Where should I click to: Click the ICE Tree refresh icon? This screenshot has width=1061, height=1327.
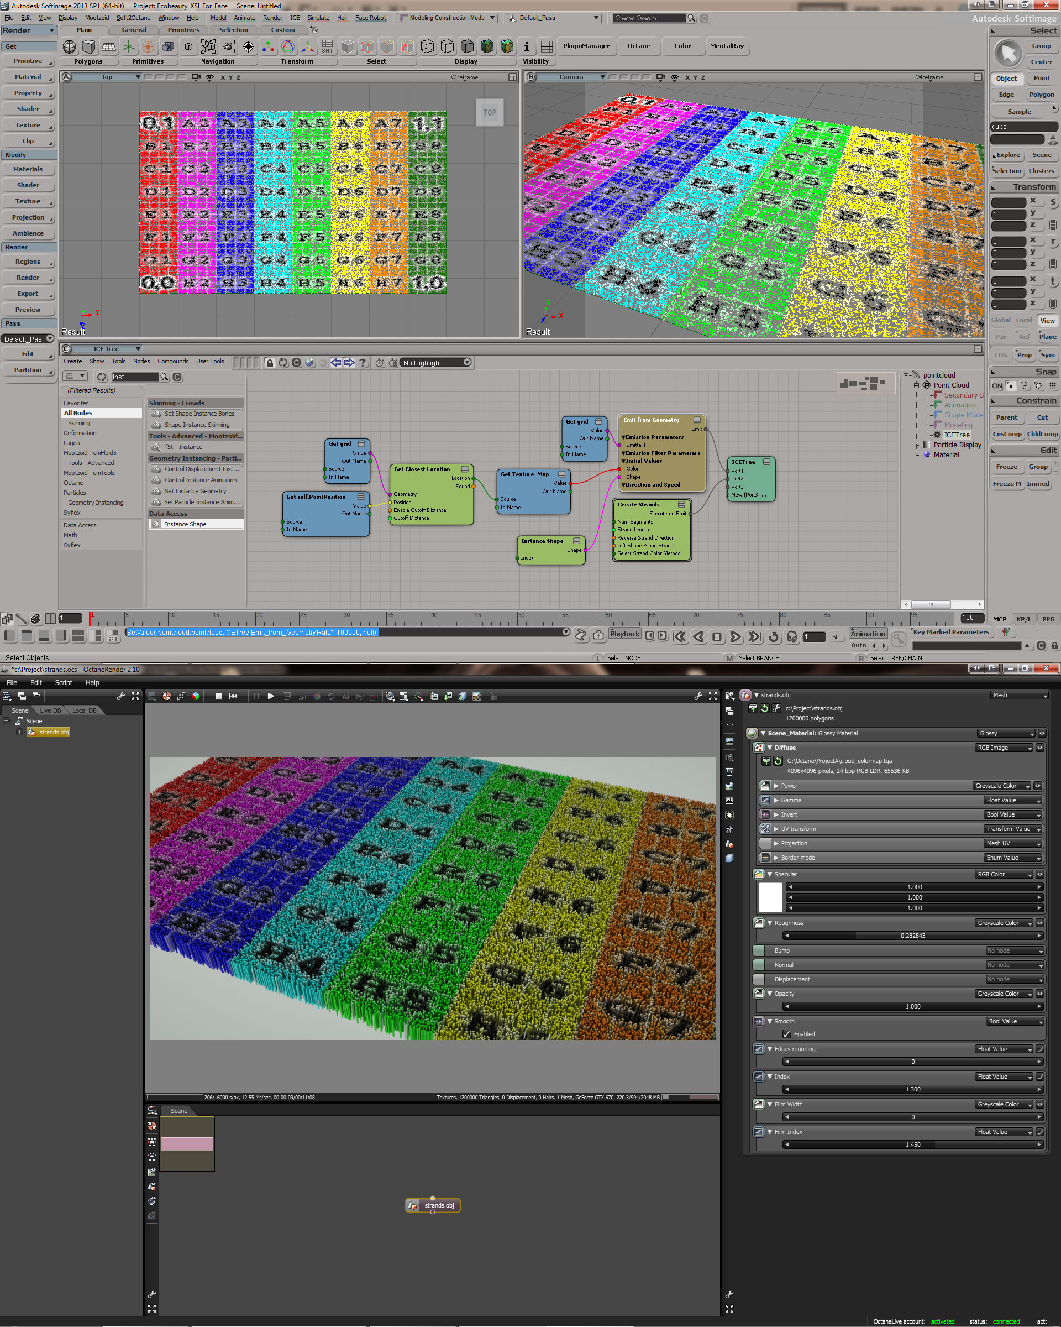[283, 363]
